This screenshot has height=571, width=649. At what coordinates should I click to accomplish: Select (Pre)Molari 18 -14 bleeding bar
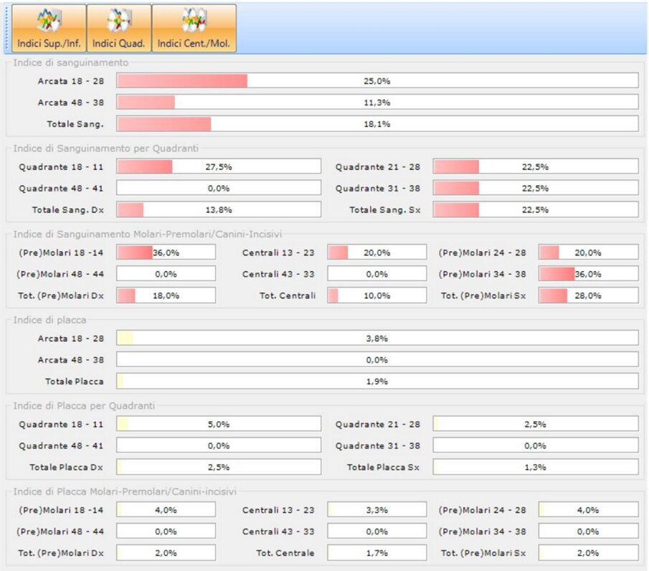pyautogui.click(x=166, y=253)
